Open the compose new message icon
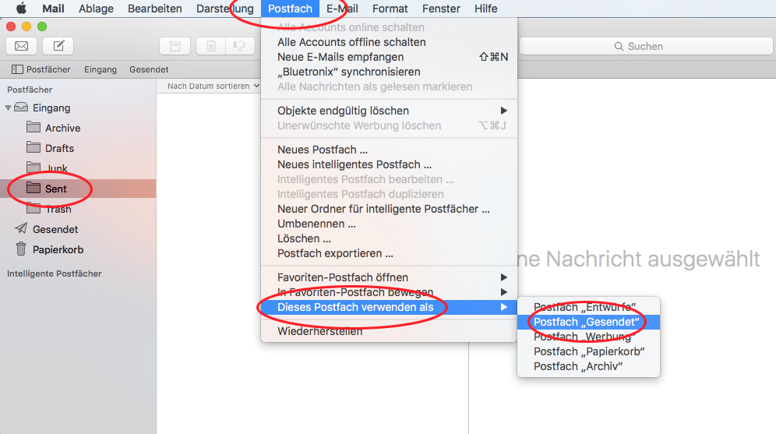This screenshot has height=434, width=776. pyautogui.click(x=58, y=46)
